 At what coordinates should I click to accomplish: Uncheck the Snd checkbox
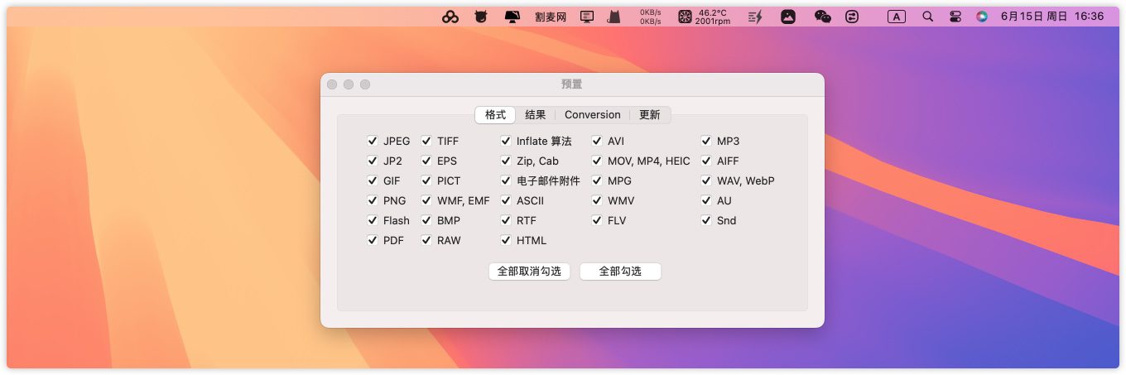click(706, 220)
